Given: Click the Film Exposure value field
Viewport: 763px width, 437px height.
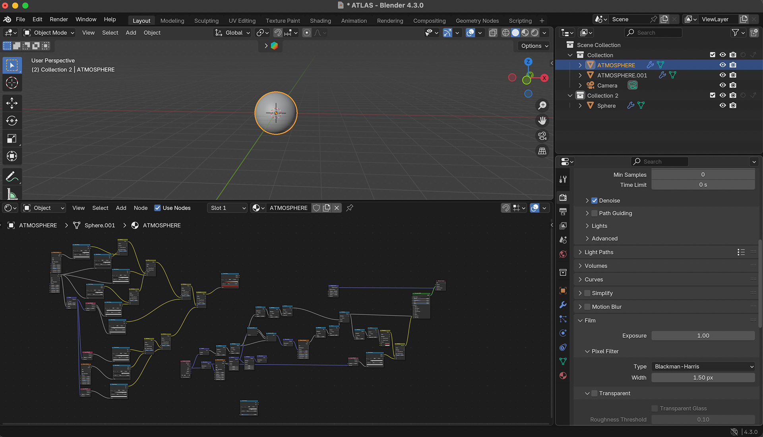Looking at the screenshot, I should (x=703, y=336).
